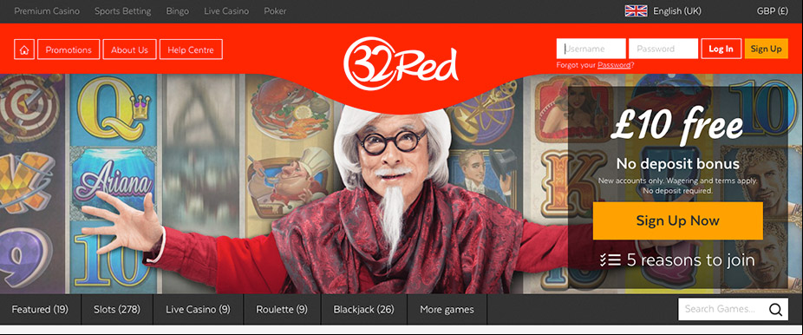Click the UK flag icon
Image resolution: width=803 pixels, height=335 pixels.
tap(636, 10)
